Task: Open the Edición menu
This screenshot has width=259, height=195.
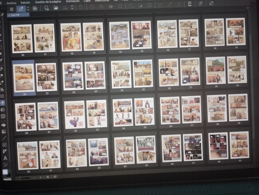Action: (x=25, y=3)
